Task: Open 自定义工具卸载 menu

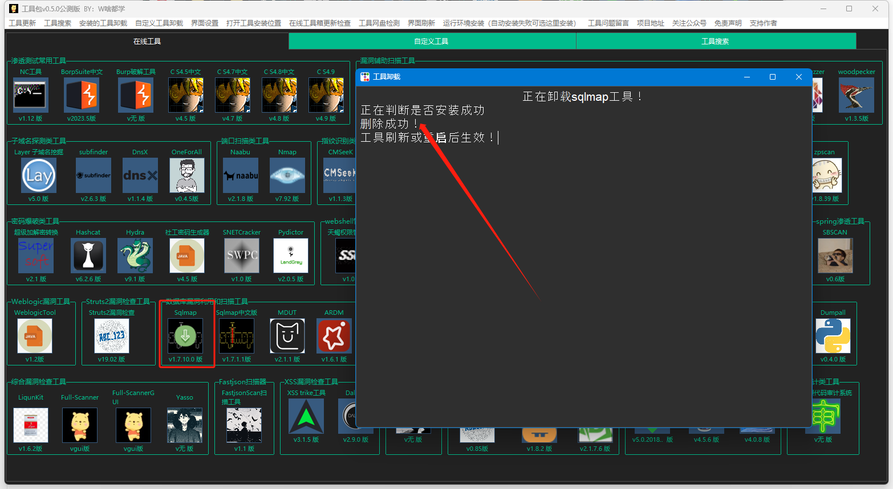Action: coord(159,23)
